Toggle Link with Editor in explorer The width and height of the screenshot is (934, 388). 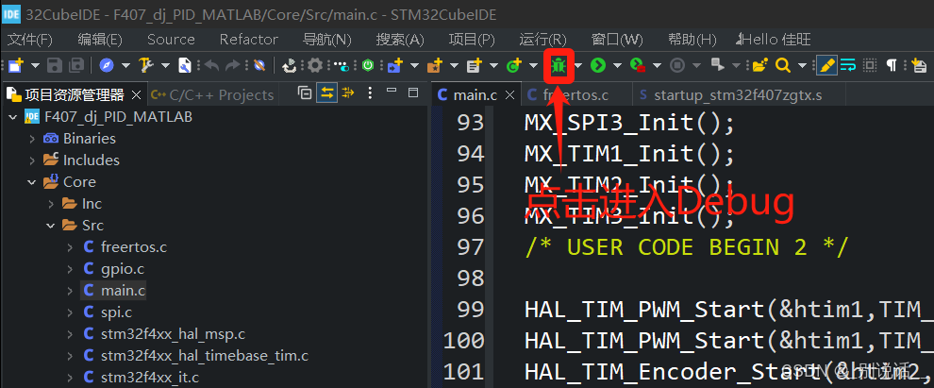tap(326, 93)
